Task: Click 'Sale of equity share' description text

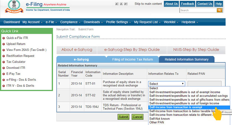Action: [124, 95]
